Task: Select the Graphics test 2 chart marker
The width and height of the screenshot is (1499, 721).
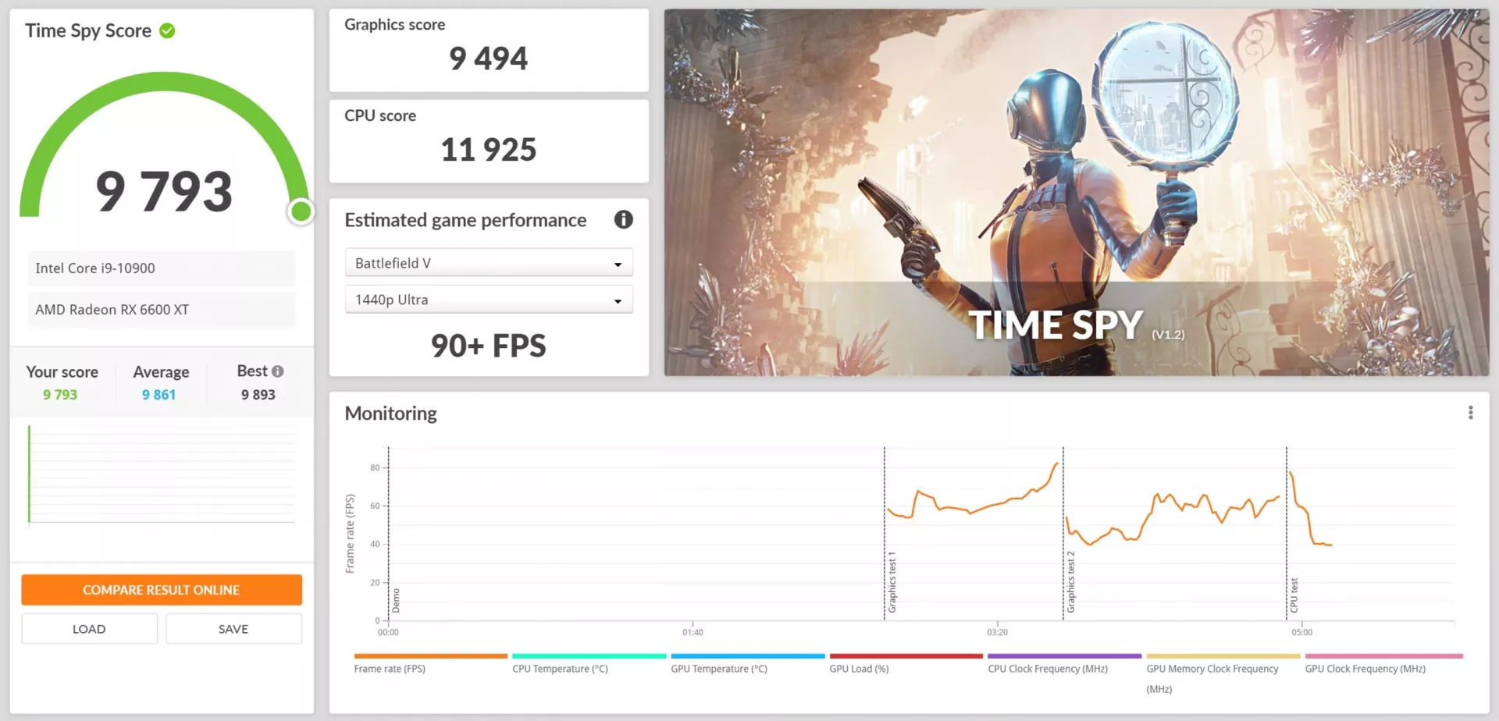Action: click(x=1070, y=582)
